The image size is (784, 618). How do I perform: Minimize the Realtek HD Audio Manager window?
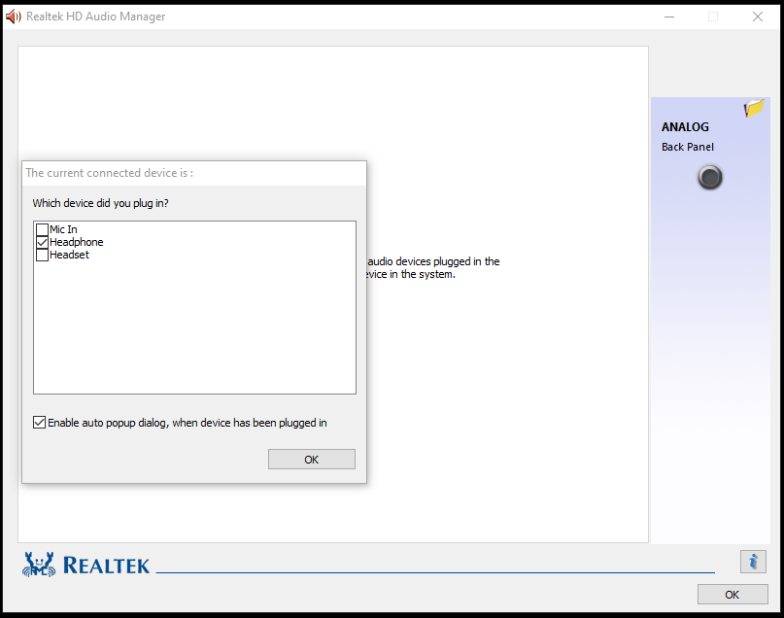click(669, 17)
